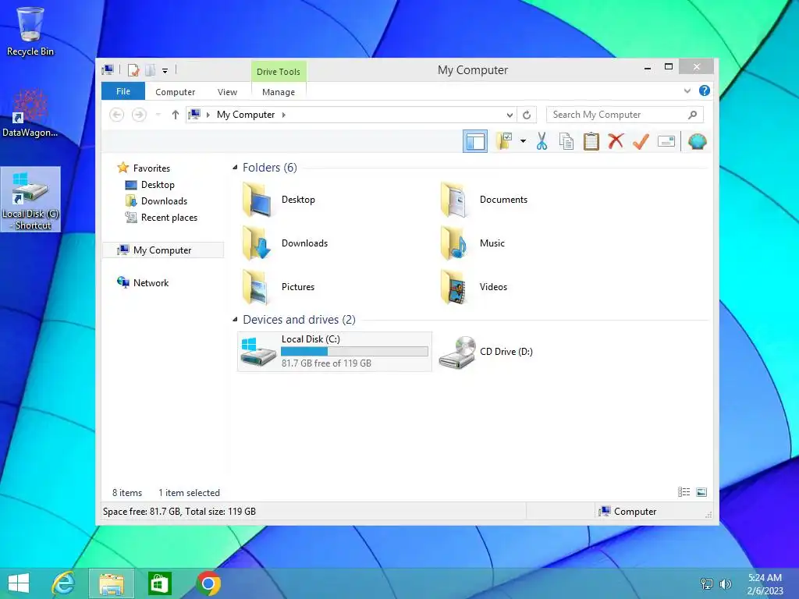Switch to the Computer ribbon tab
799x599 pixels.
pos(176,92)
